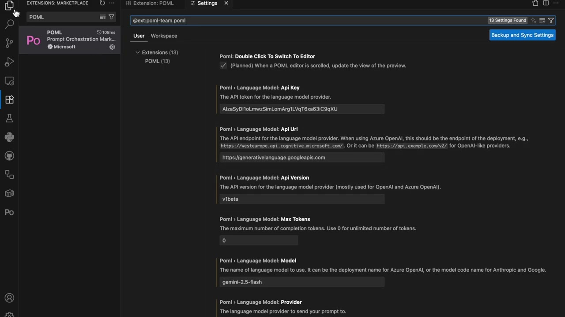Edit the Api Url text field
The image size is (565, 317).
(302, 157)
